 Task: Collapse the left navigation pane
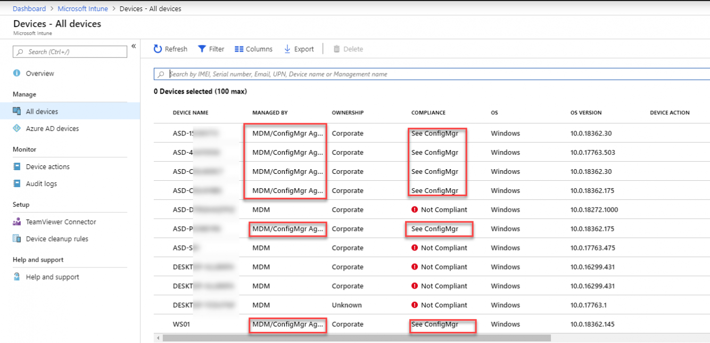pyautogui.click(x=134, y=46)
